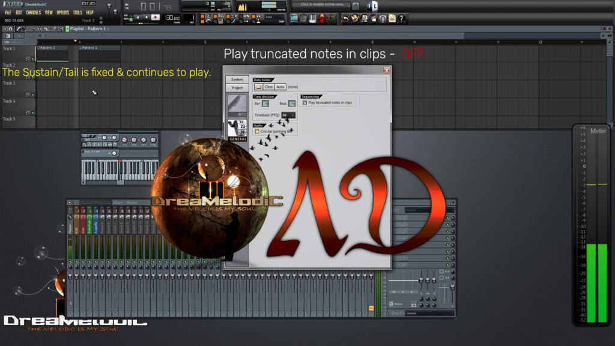
Task: Click the Bar time division field
Action: 265,103
